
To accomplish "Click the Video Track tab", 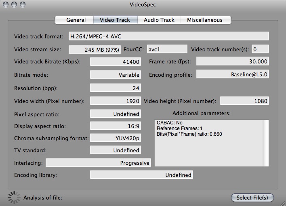I will coord(116,20).
